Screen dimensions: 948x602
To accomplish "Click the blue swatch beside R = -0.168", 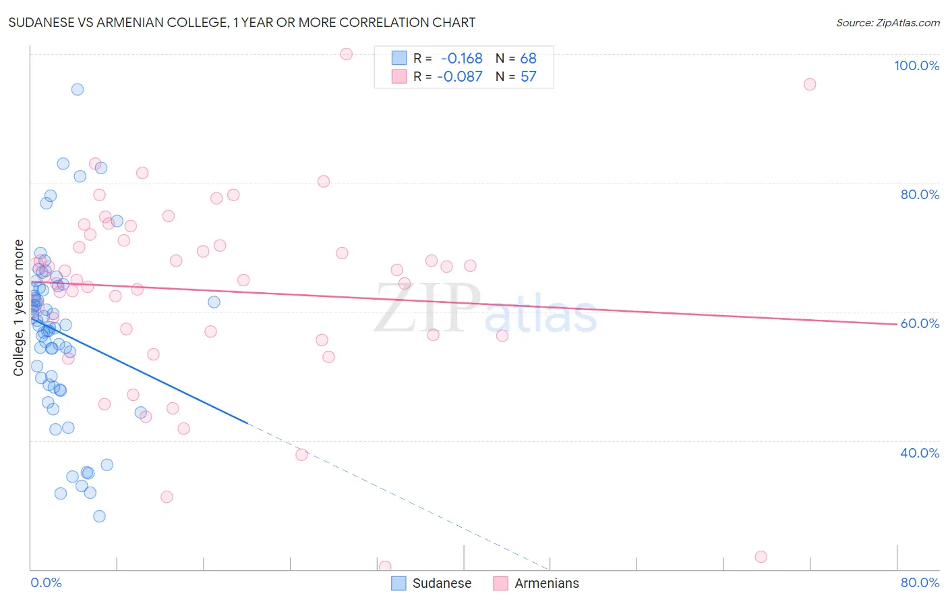I will coord(399,58).
